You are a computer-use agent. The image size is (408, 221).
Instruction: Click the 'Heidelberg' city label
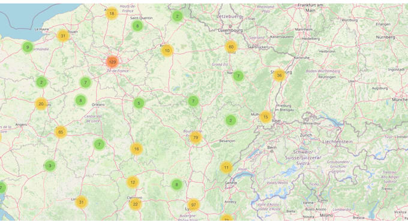[x=311, y=38]
